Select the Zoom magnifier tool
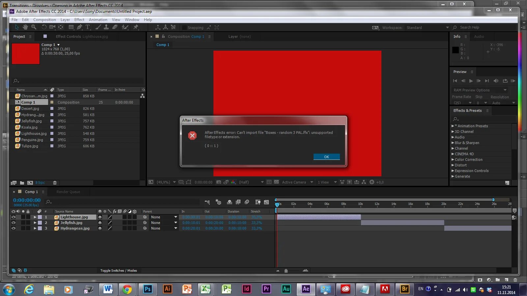 pos(34,27)
